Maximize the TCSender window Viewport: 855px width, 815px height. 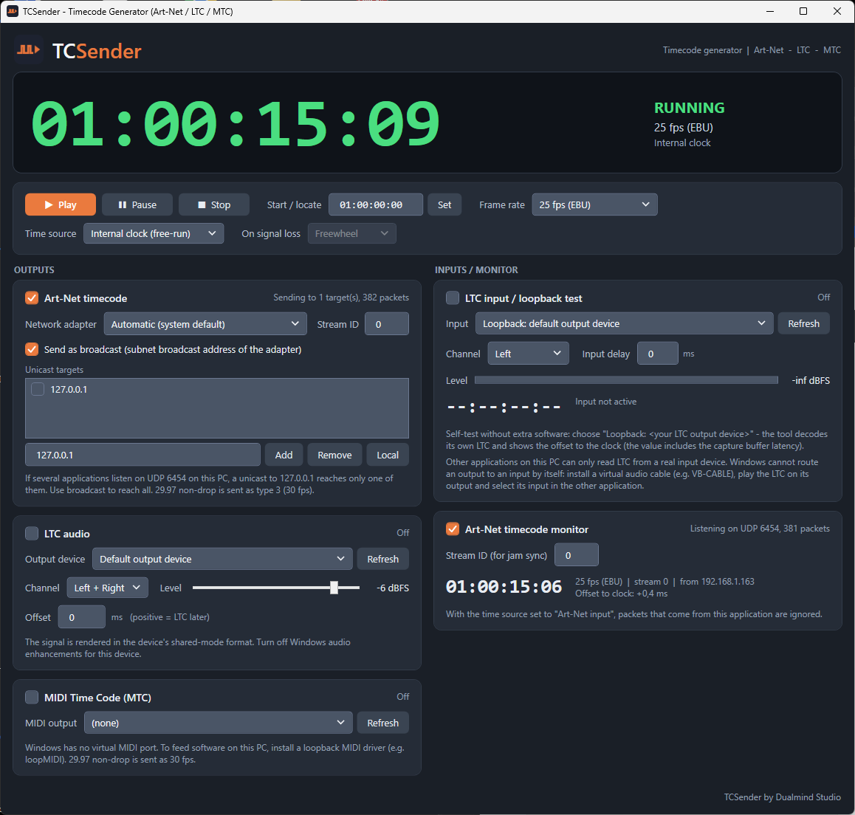(x=803, y=12)
